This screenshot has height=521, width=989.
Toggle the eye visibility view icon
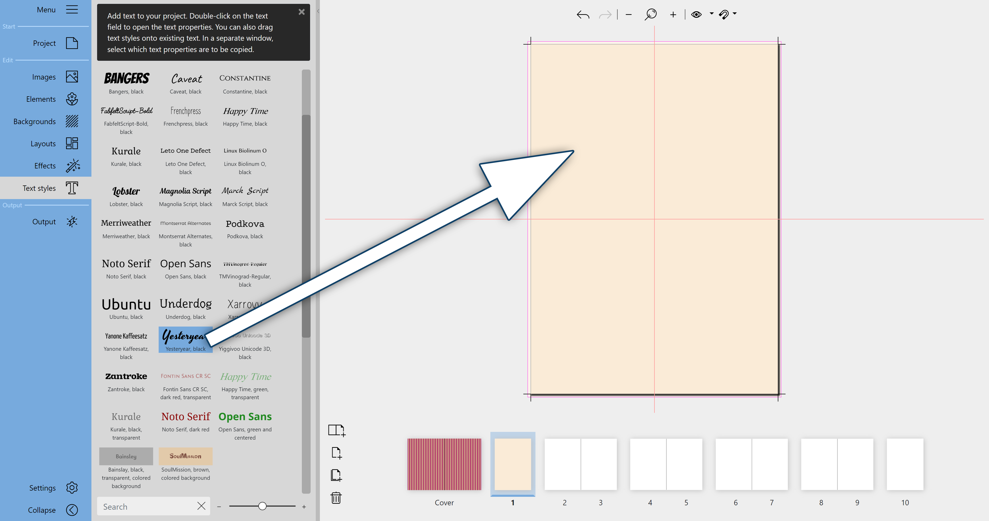click(696, 15)
